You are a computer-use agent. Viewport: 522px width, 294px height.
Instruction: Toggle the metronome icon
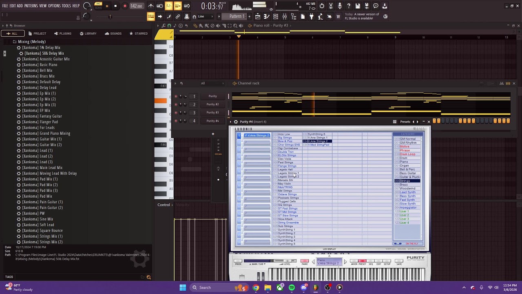[151, 6]
